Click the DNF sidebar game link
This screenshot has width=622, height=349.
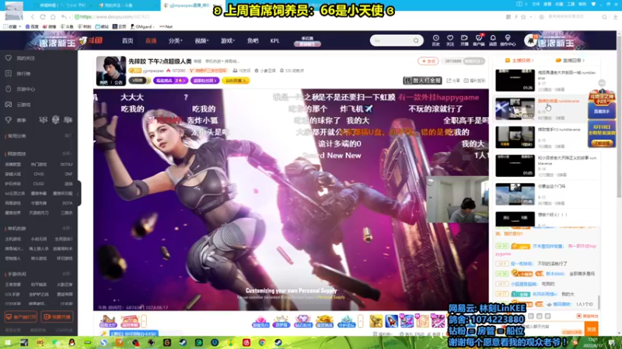[68, 174]
